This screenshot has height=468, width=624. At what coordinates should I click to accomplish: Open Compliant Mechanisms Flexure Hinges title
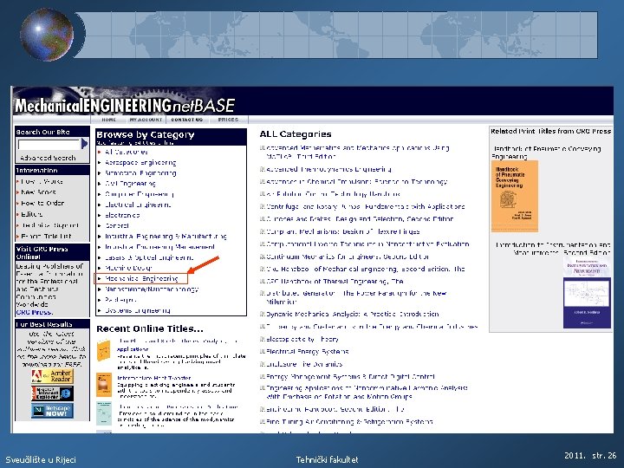343,231
